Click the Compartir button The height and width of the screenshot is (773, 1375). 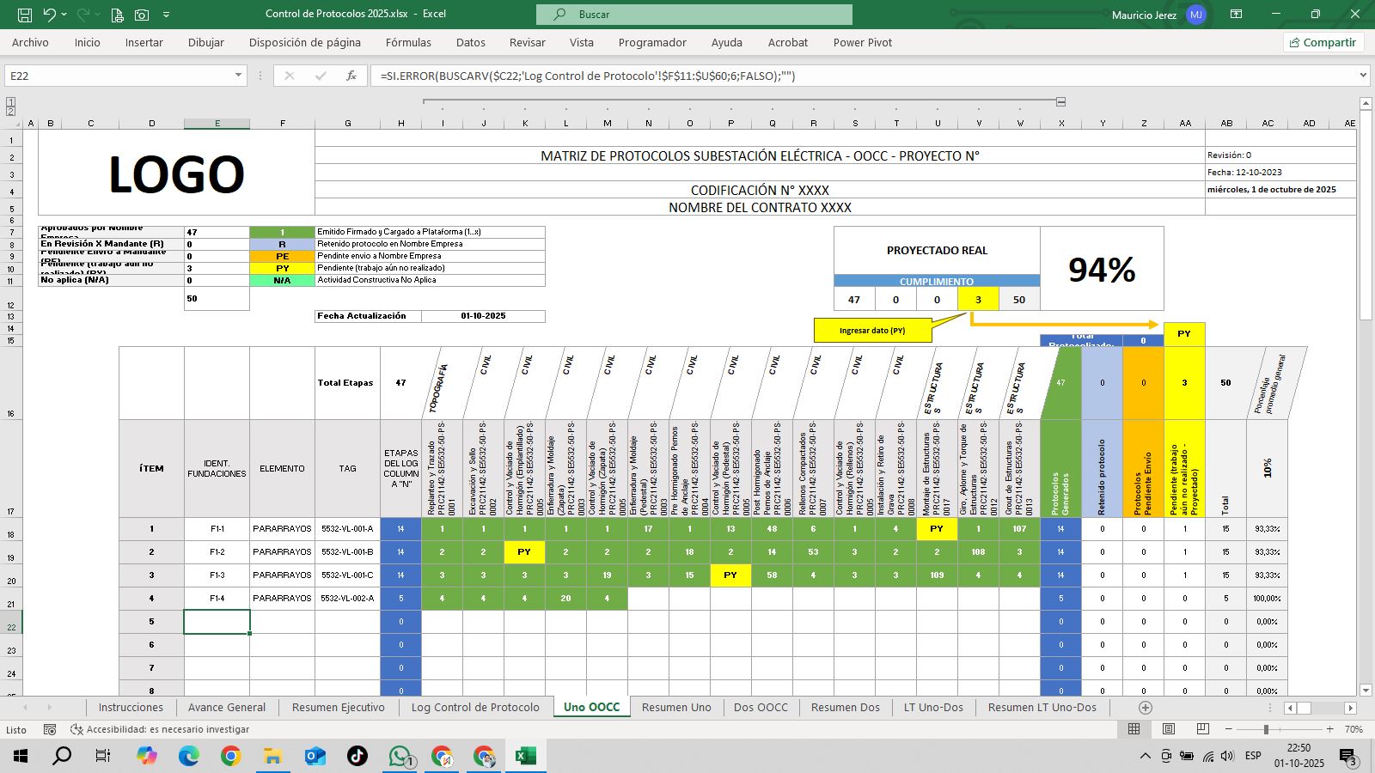point(1323,42)
